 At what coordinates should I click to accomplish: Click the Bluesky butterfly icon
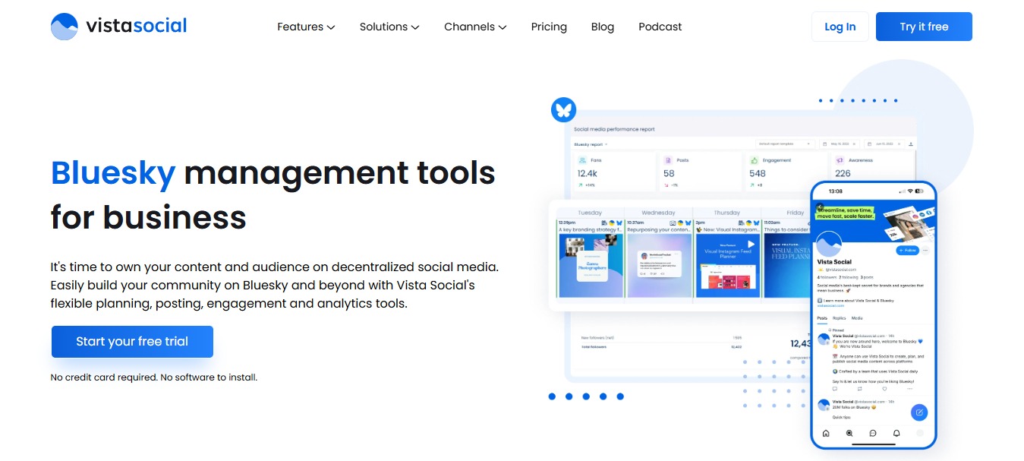(563, 109)
